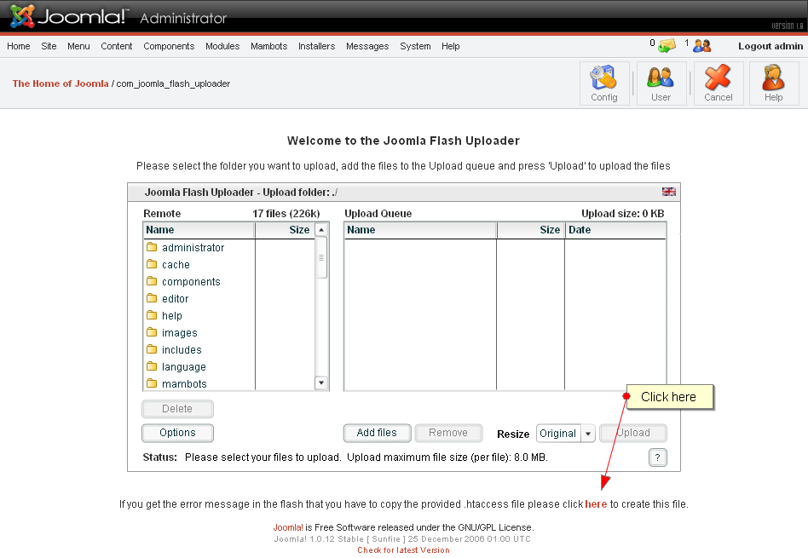The width and height of the screenshot is (808, 558).
Task: Click the Delete button
Action: pos(177,409)
